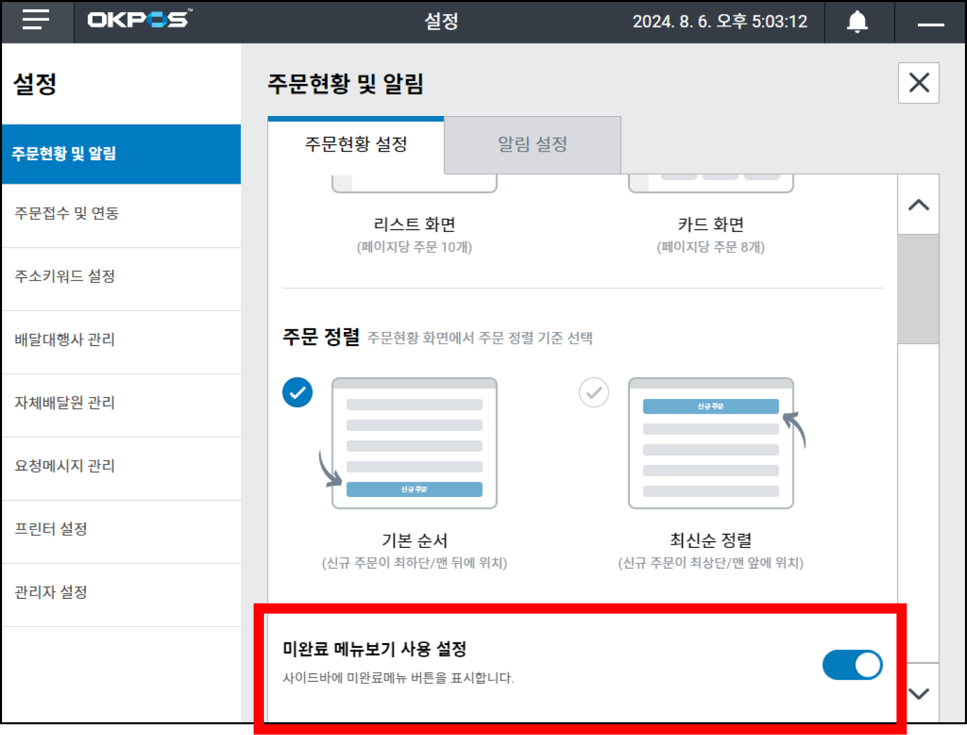Select the 기본 순서 sort radio button
Image resolution: width=967 pixels, height=735 pixels.
click(x=297, y=392)
